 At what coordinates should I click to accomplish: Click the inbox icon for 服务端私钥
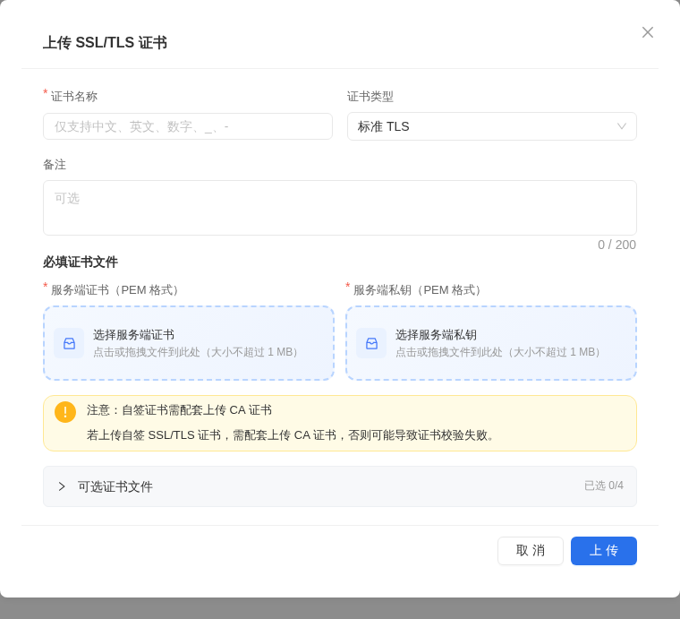coord(371,343)
